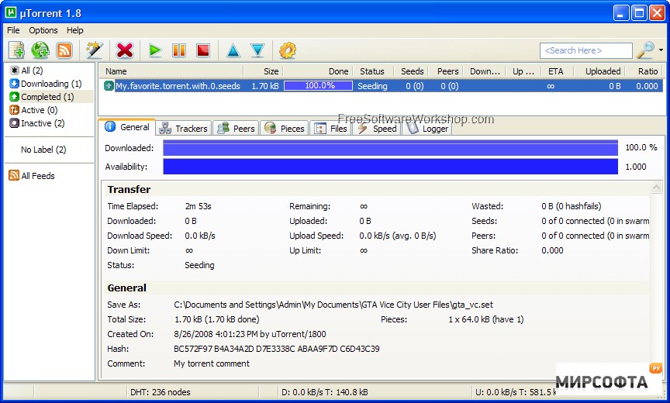Sort by Name column header
Image resolution: width=670 pixels, height=403 pixels.
171,71
